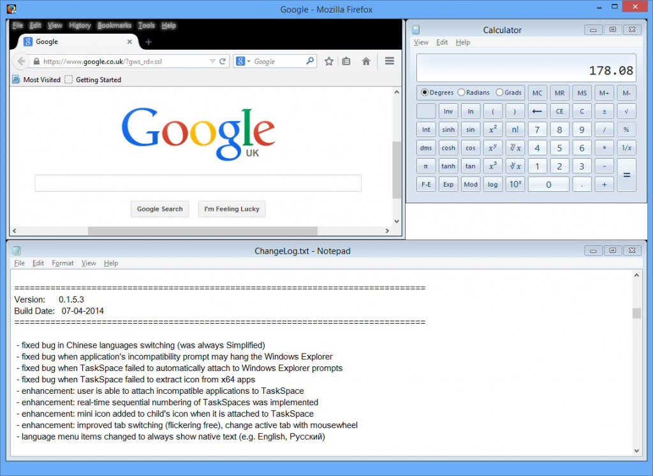
Task: Click the 10 to the x key
Action: (x=515, y=184)
